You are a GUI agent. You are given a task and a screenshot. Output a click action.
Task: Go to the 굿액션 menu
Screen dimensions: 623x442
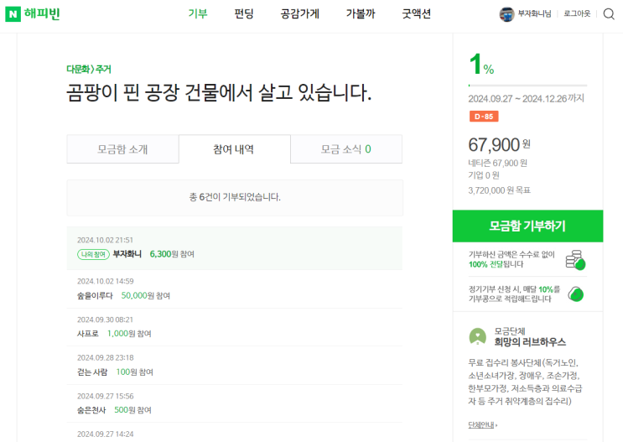click(x=417, y=13)
